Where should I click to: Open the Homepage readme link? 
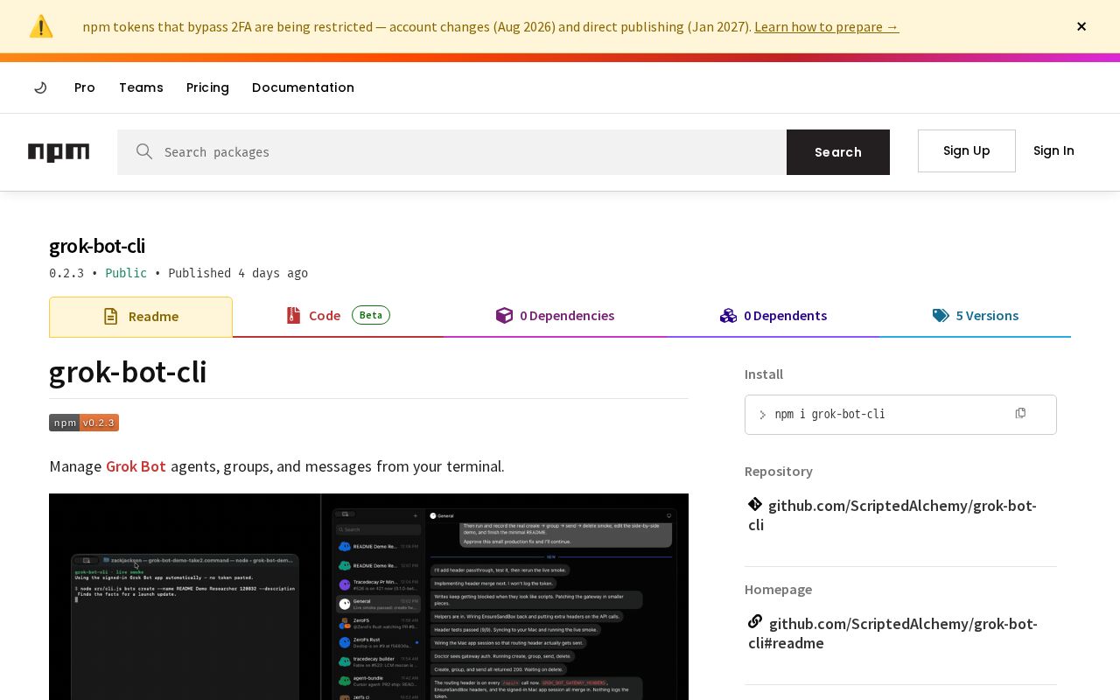tap(892, 633)
